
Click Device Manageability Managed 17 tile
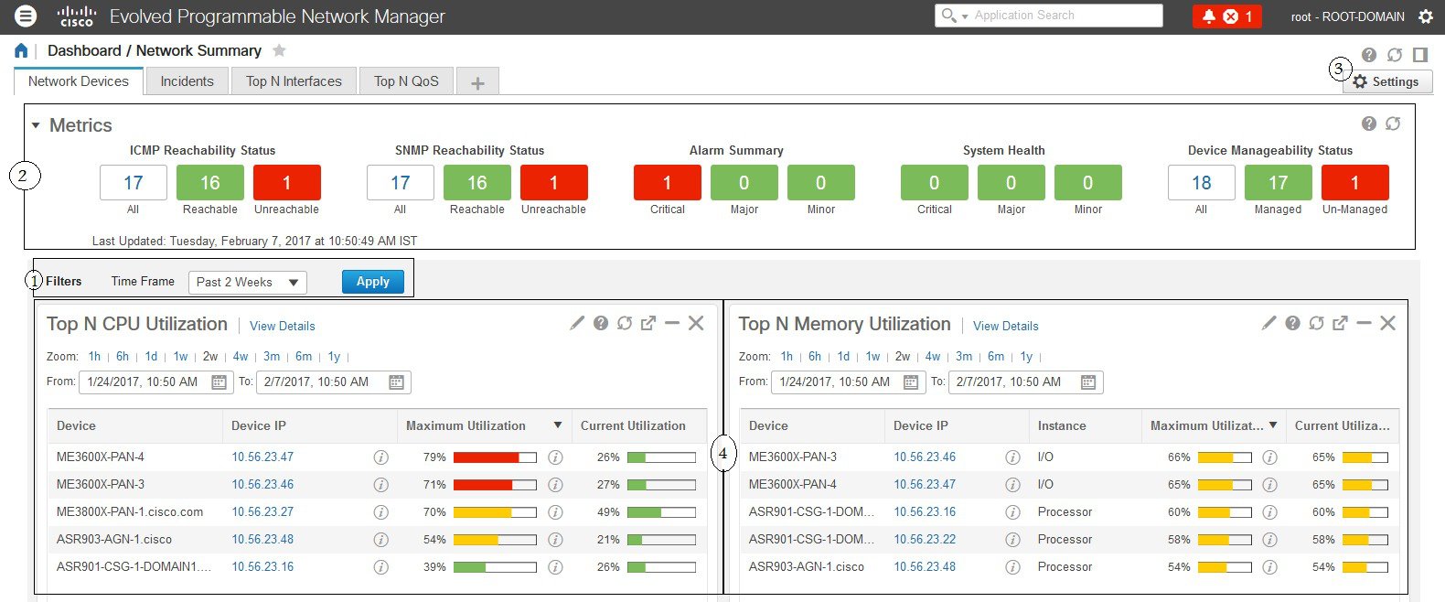click(1279, 183)
